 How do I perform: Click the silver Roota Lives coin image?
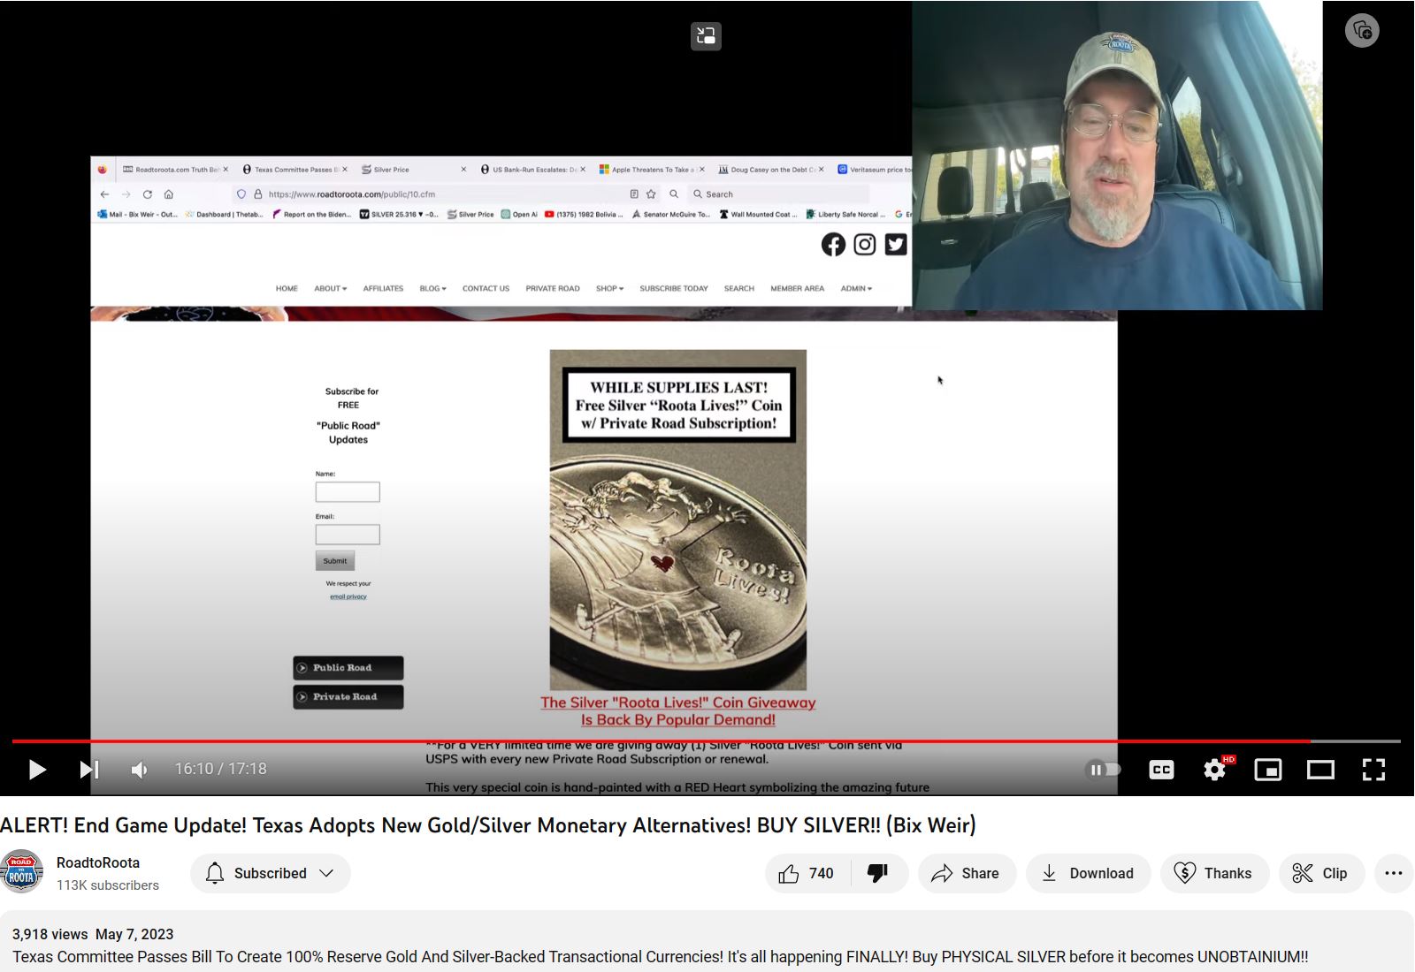tap(678, 520)
